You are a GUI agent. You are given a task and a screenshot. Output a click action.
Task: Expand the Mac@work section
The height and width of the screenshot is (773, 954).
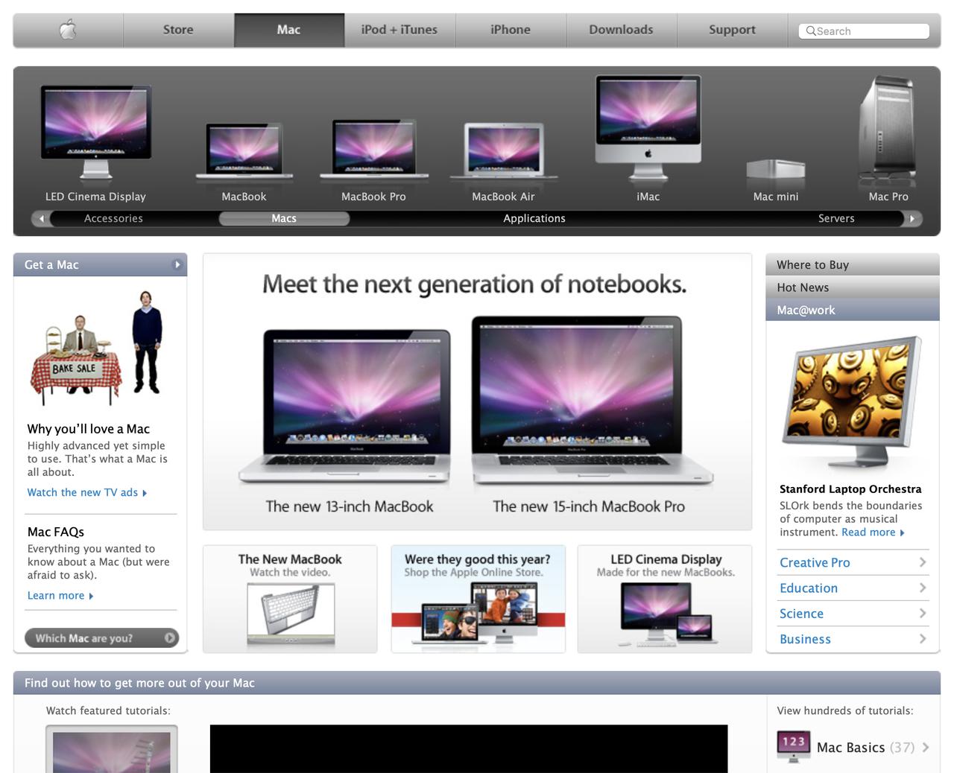[853, 310]
